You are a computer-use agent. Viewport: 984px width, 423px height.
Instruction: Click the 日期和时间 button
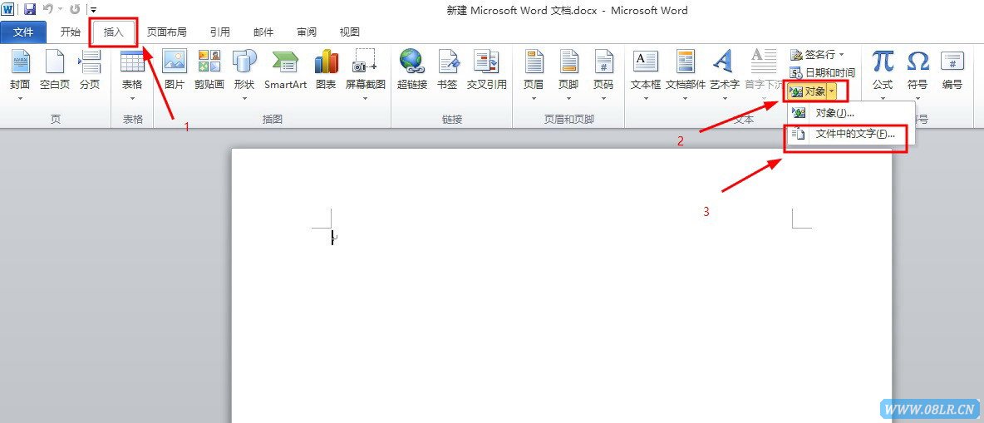[822, 72]
